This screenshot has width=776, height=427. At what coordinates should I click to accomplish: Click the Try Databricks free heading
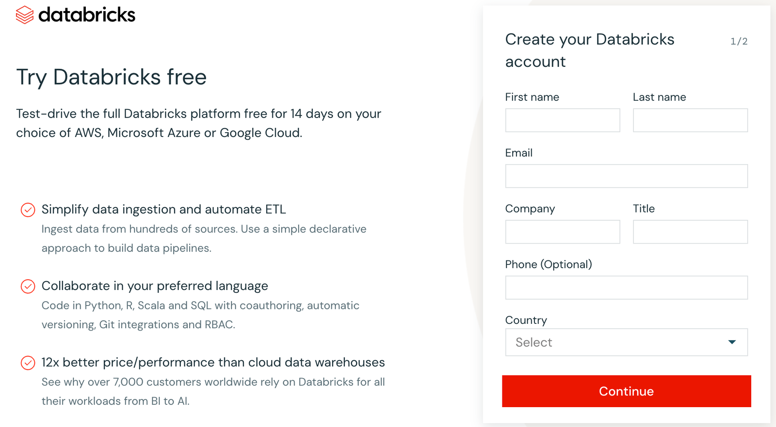[x=112, y=77]
